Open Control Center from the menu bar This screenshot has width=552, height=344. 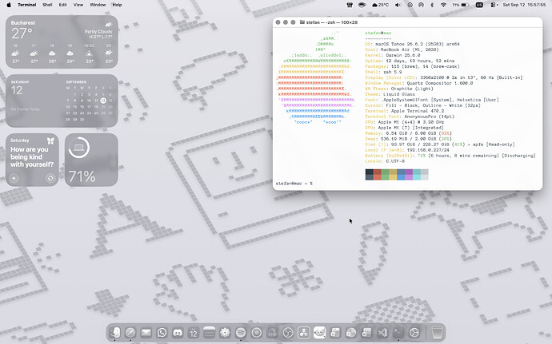tap(494, 5)
